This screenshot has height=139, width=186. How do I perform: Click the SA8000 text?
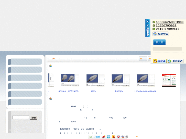pos(90,129)
